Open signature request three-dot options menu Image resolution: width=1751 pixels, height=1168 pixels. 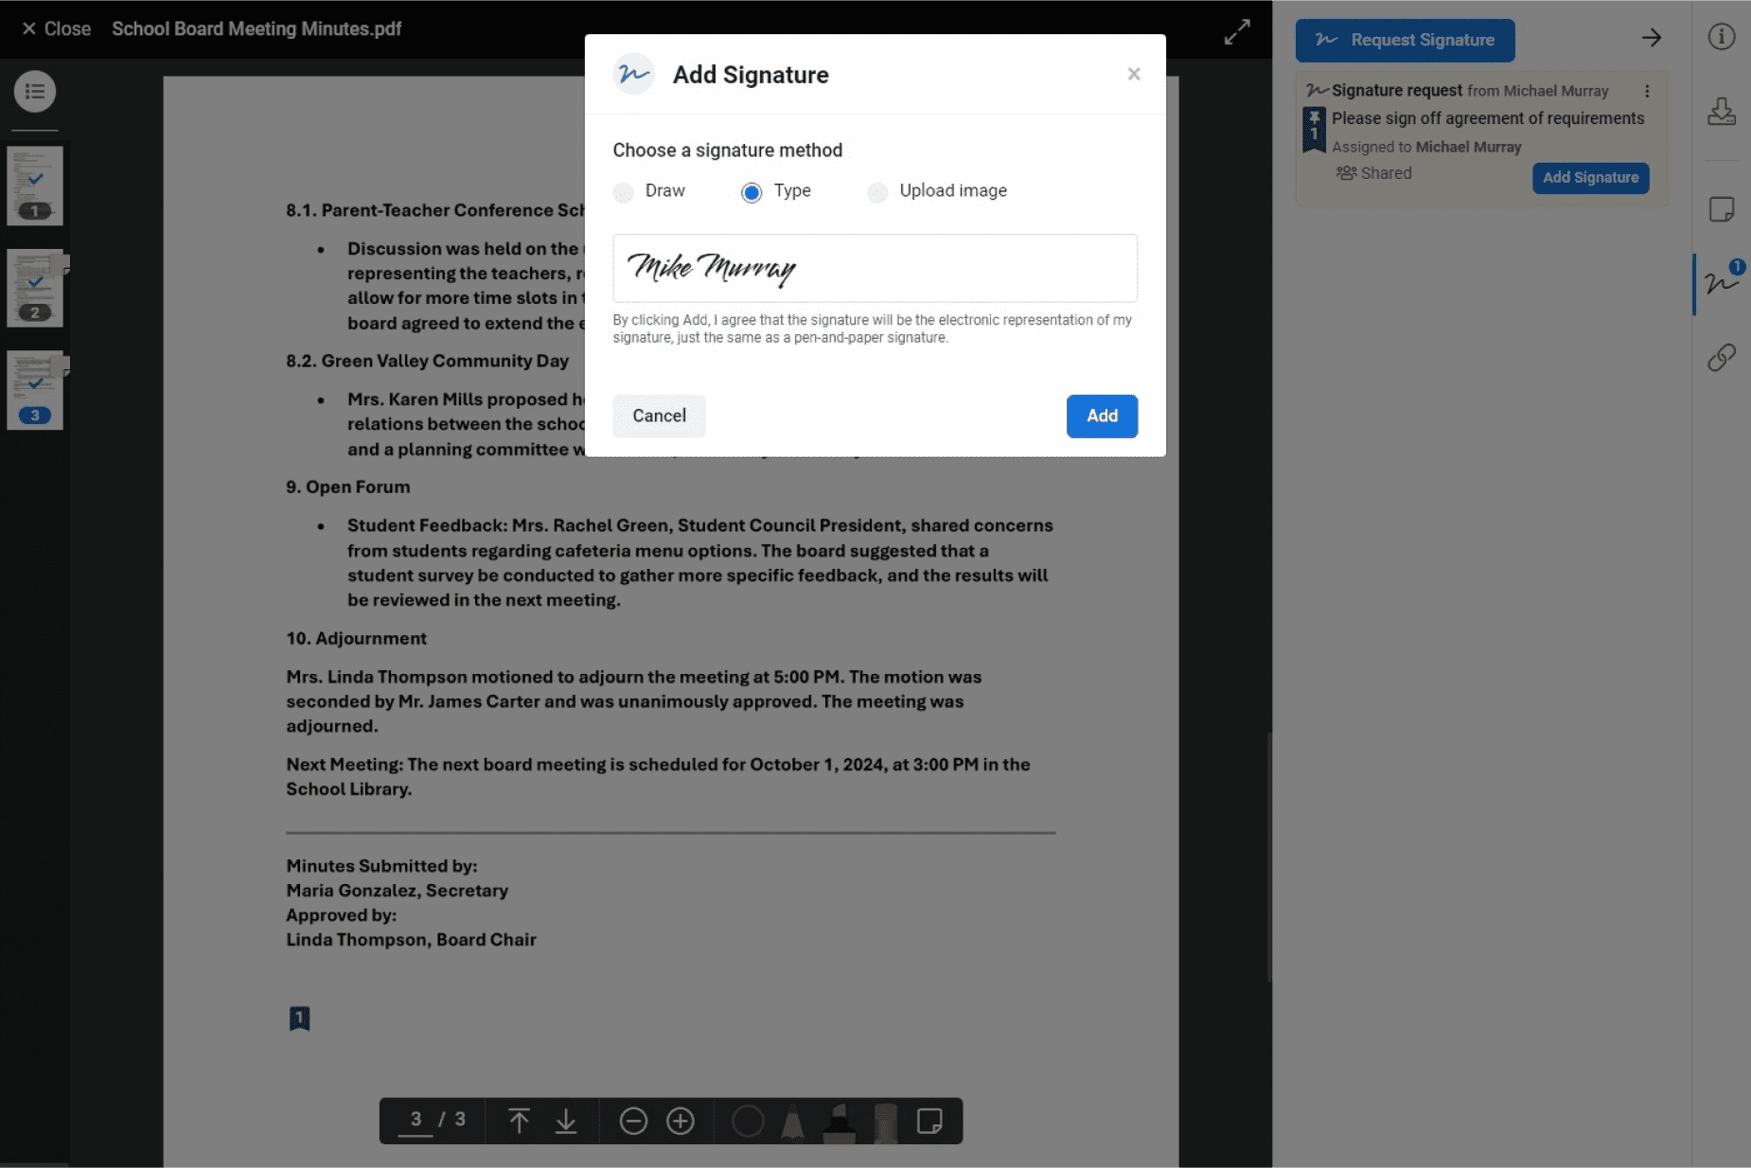1647,91
